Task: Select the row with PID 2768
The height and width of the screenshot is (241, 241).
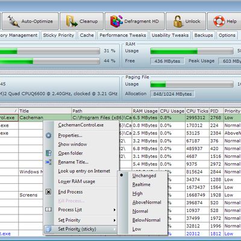Action: click(x=120, y=117)
